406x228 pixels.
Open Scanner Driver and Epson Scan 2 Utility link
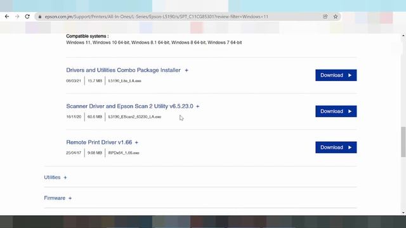[129, 106]
